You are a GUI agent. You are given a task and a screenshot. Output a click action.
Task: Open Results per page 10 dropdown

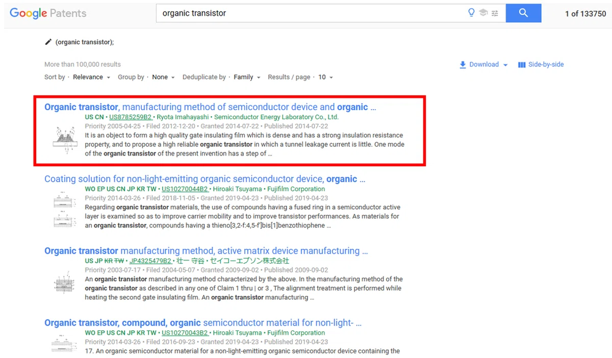click(x=325, y=77)
